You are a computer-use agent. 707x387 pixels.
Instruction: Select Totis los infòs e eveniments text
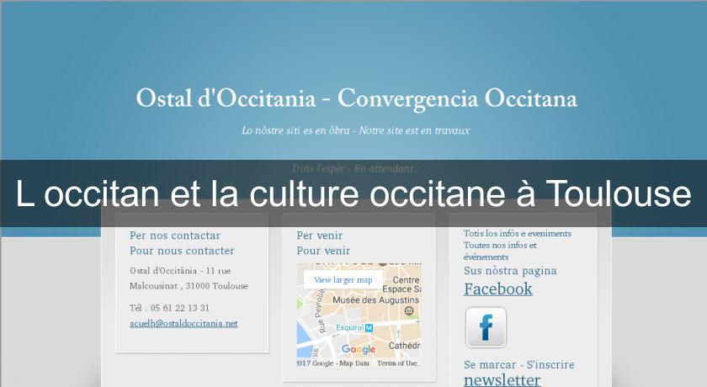(518, 233)
